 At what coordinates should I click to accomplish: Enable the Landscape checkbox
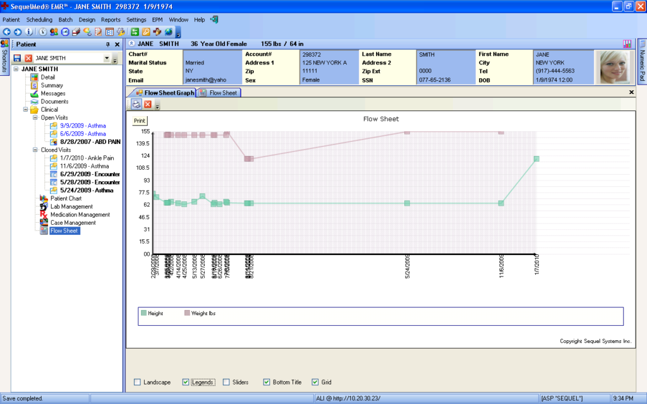click(136, 382)
